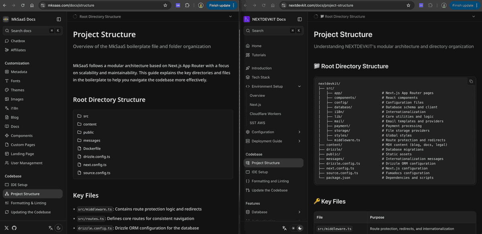Select Tech Stack in NEXTDEVKIT sidebar
482x234 pixels.
pyautogui.click(x=274, y=77)
